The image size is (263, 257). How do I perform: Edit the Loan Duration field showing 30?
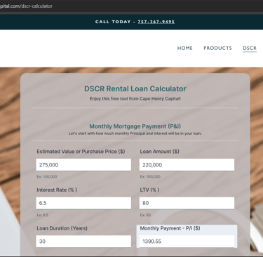pyautogui.click(x=83, y=242)
